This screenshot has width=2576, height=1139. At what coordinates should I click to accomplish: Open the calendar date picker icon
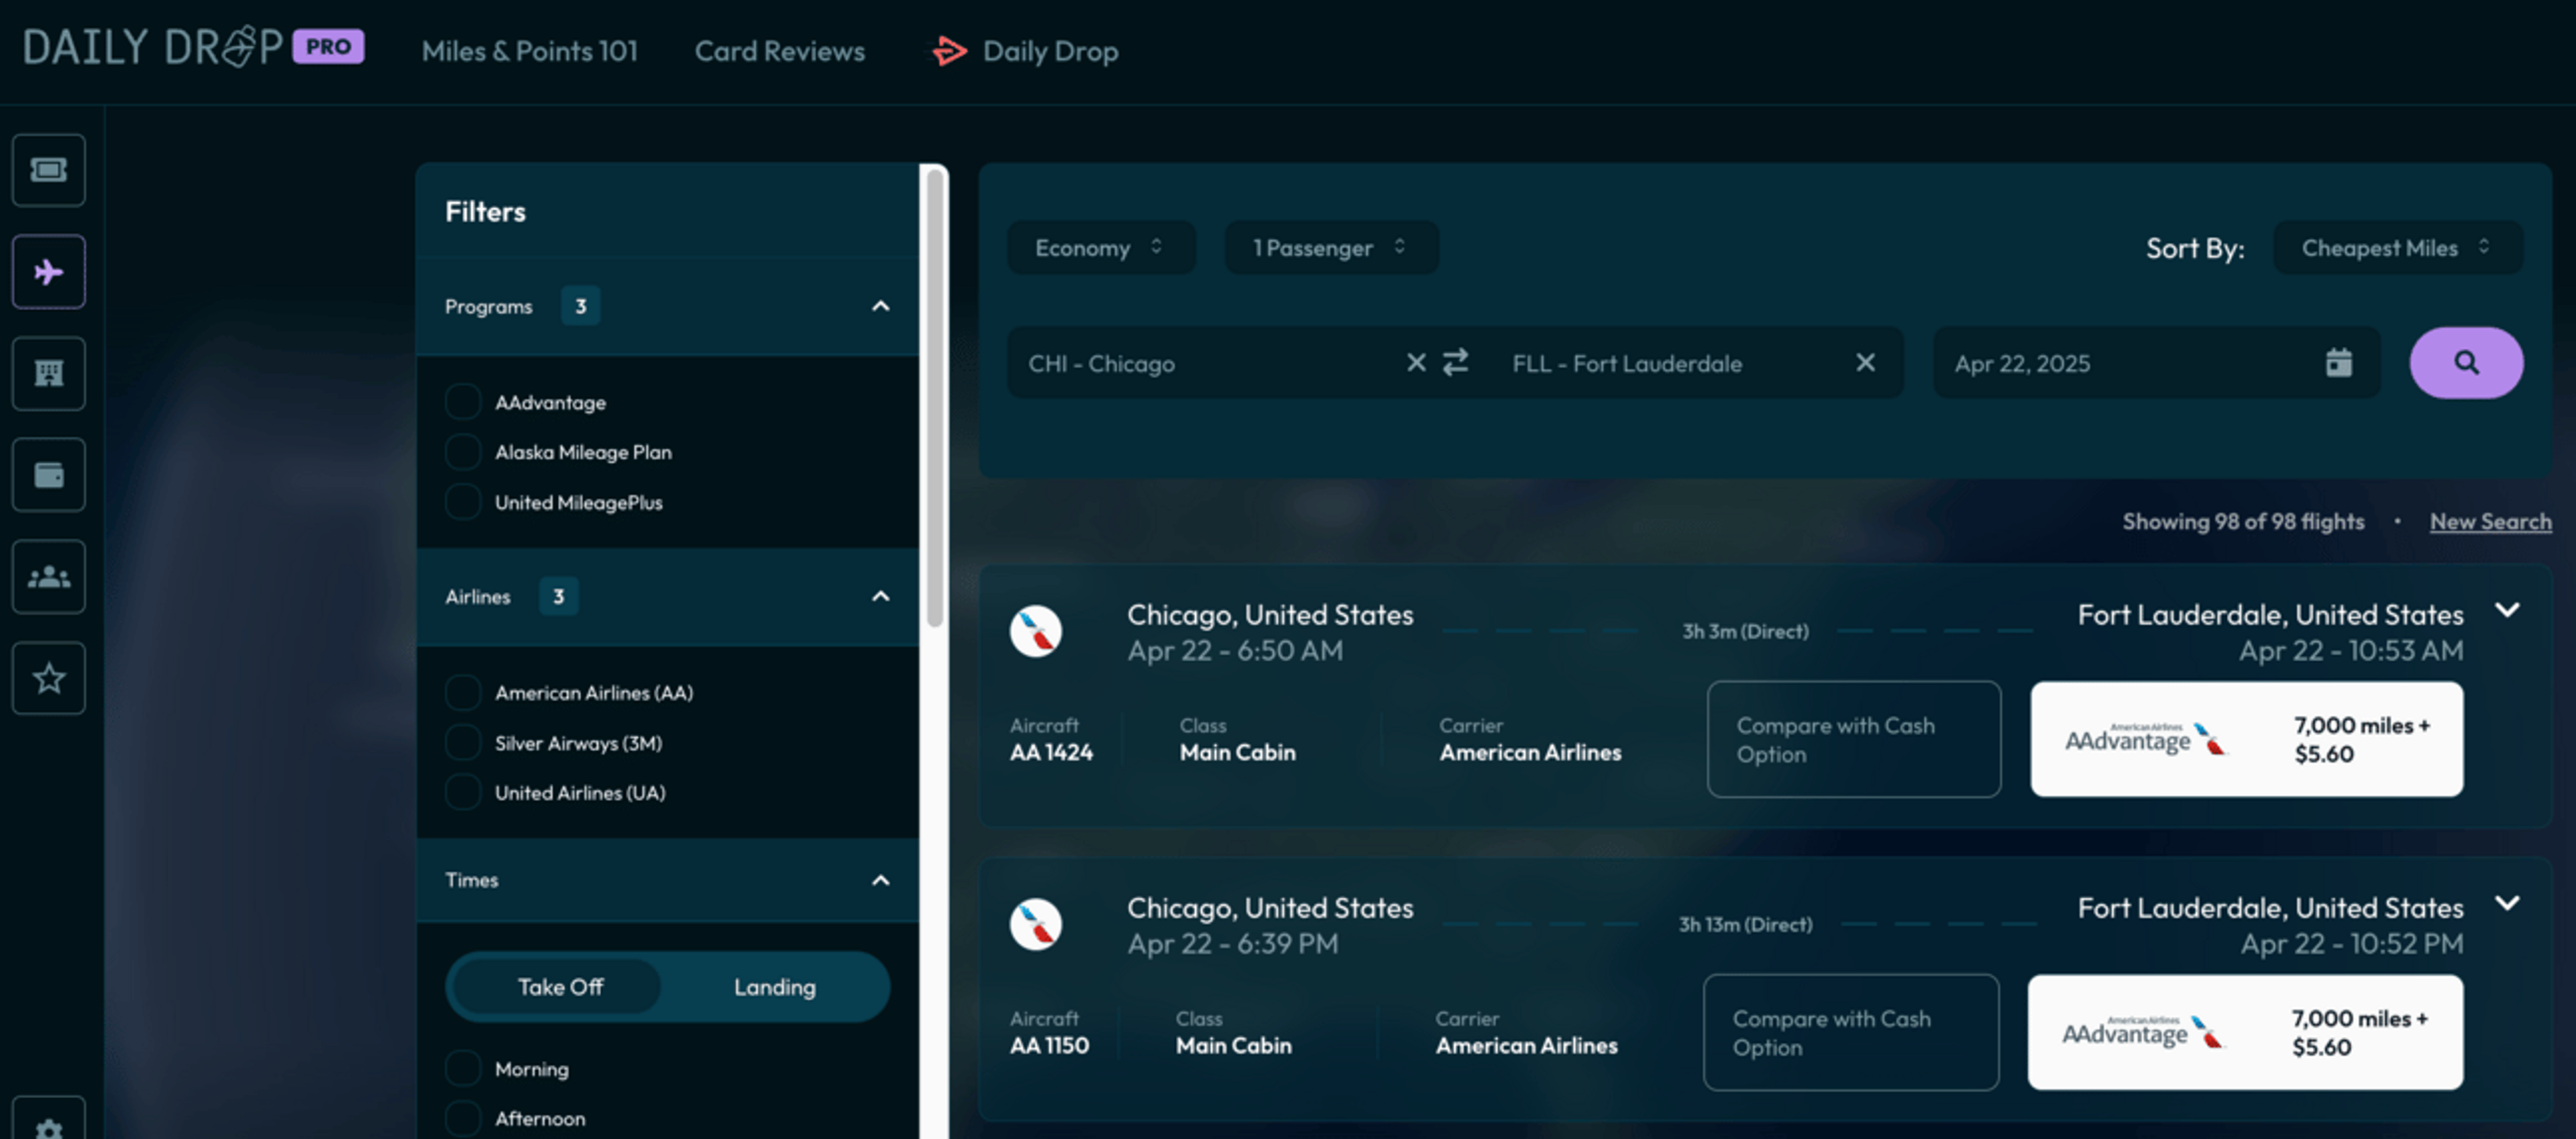click(x=2338, y=362)
